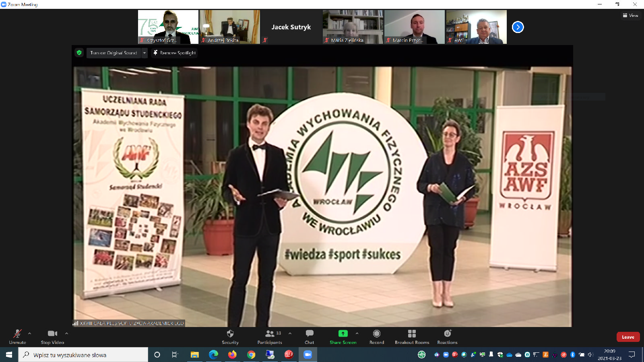Open Google Chrome from taskbar
This screenshot has width=644, height=362.
click(251, 355)
